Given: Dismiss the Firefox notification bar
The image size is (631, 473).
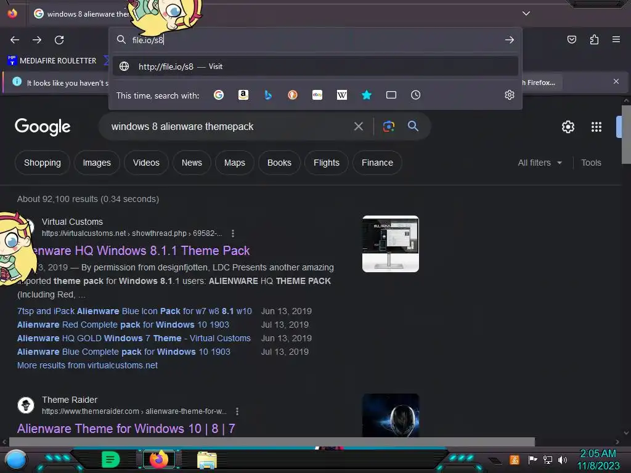Looking at the screenshot, I should pyautogui.click(x=616, y=81).
